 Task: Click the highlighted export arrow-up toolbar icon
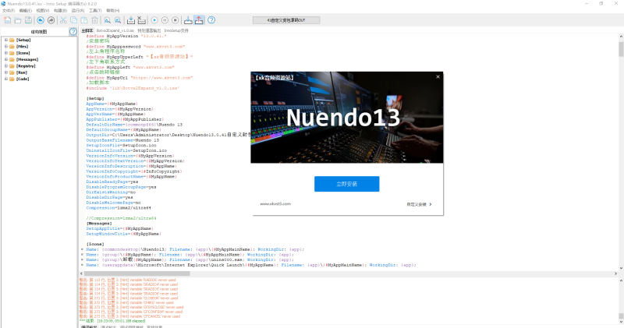click(x=199, y=20)
